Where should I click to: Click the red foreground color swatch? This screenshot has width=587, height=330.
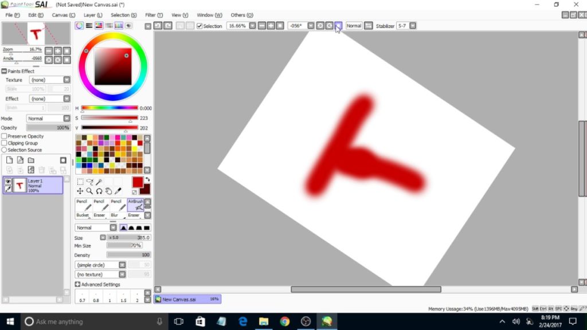(138, 182)
